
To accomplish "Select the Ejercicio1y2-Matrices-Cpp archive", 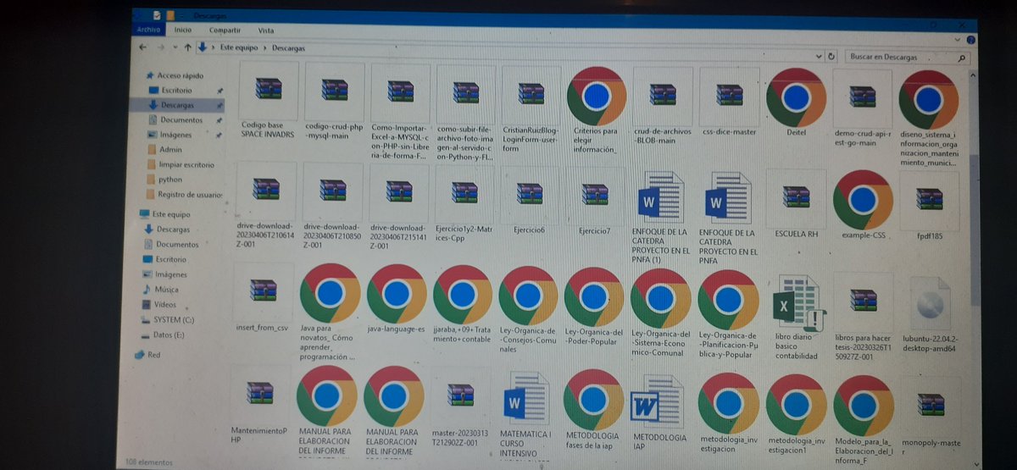I will click(464, 203).
